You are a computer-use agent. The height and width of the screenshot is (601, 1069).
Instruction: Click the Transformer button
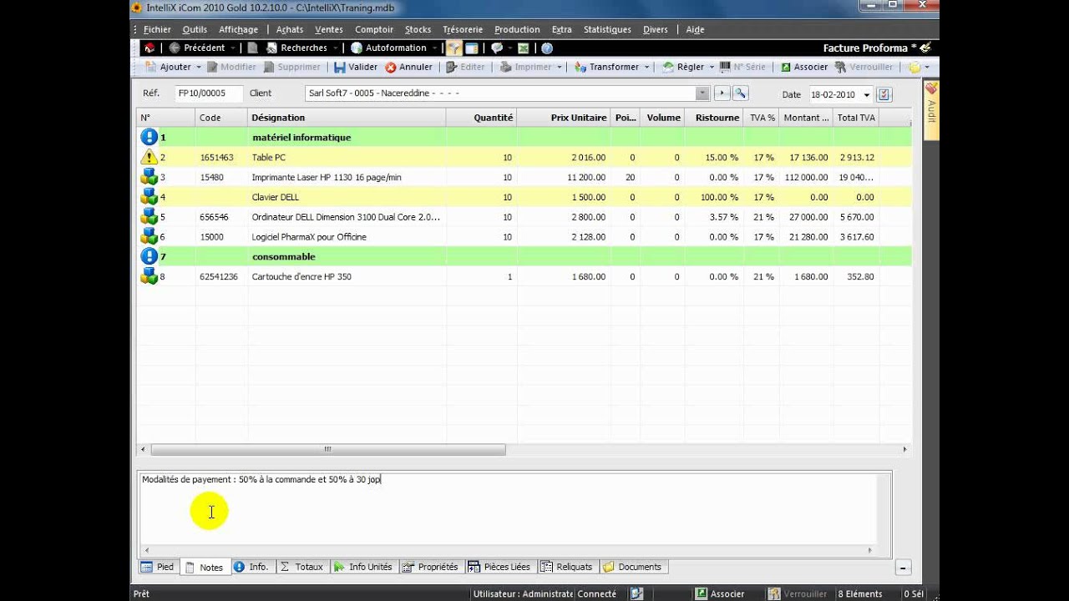coord(606,67)
